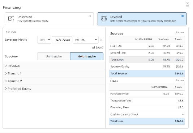The width and height of the screenshot is (193, 133).
Task: Open the EBITDA metric dropdown
Action: tap(86, 40)
